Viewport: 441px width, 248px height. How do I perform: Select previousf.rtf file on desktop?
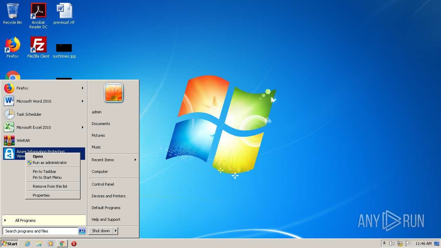click(64, 14)
